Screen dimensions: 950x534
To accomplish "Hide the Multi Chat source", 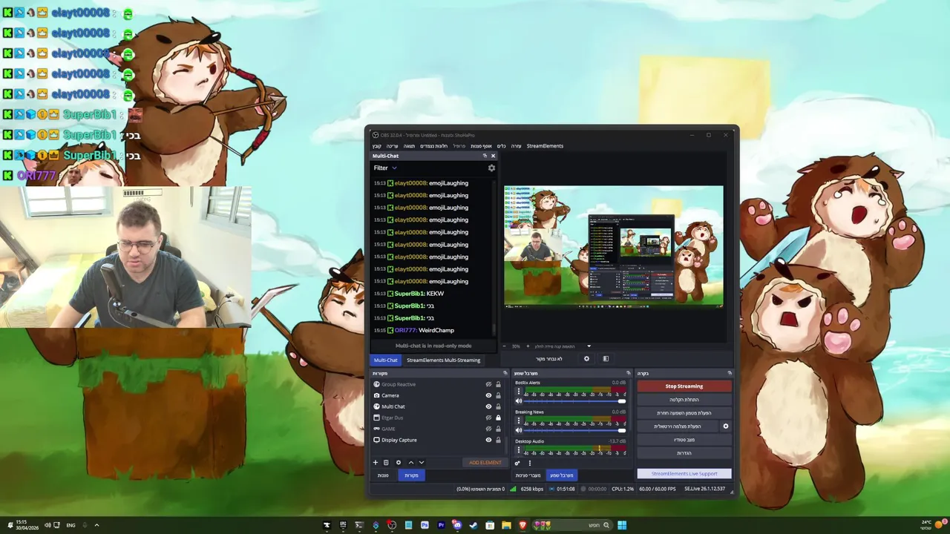I will [488, 406].
